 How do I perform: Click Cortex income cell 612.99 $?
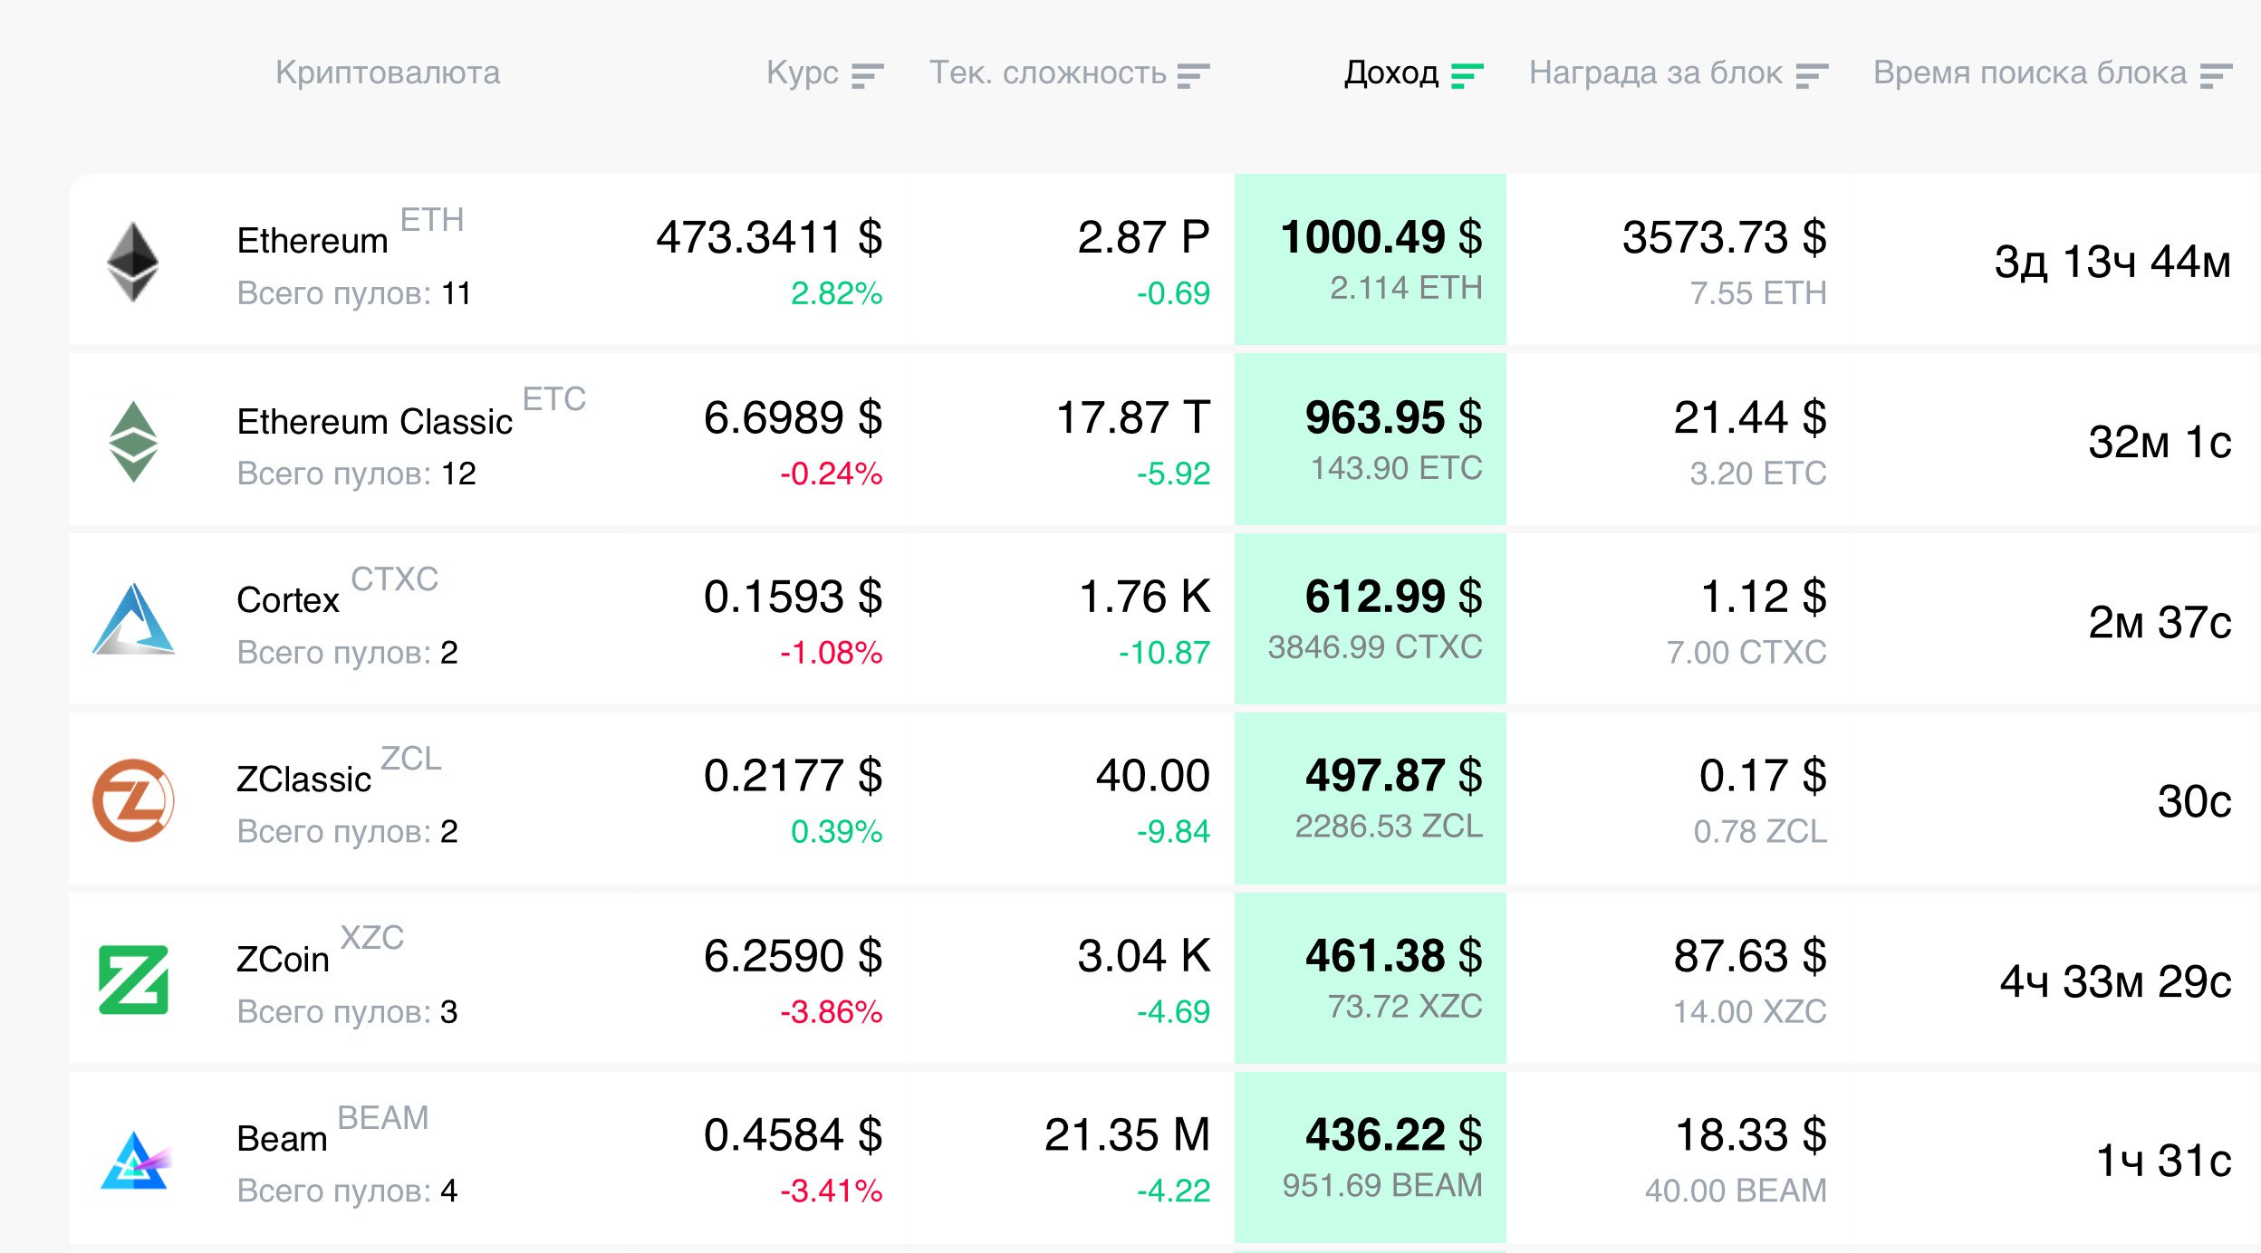pos(1392,598)
